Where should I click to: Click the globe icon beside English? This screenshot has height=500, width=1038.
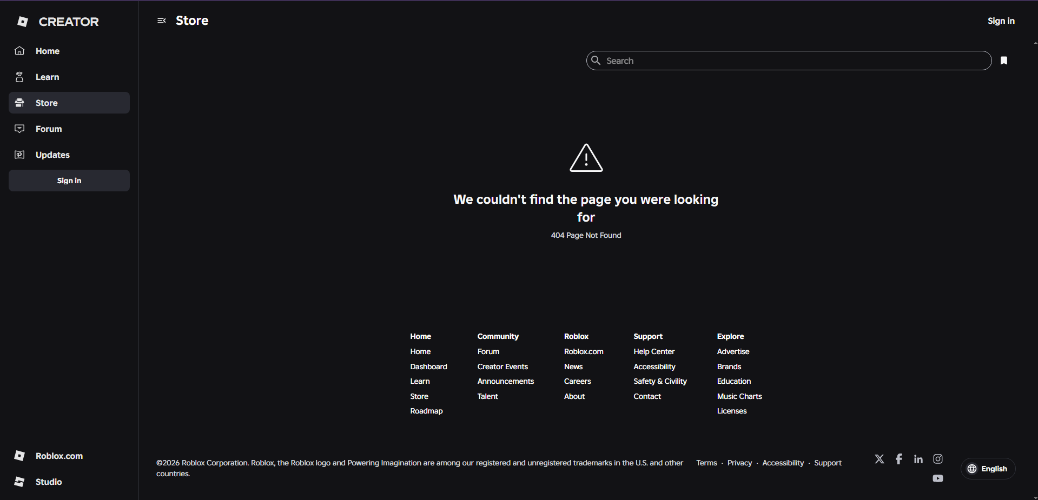point(972,469)
